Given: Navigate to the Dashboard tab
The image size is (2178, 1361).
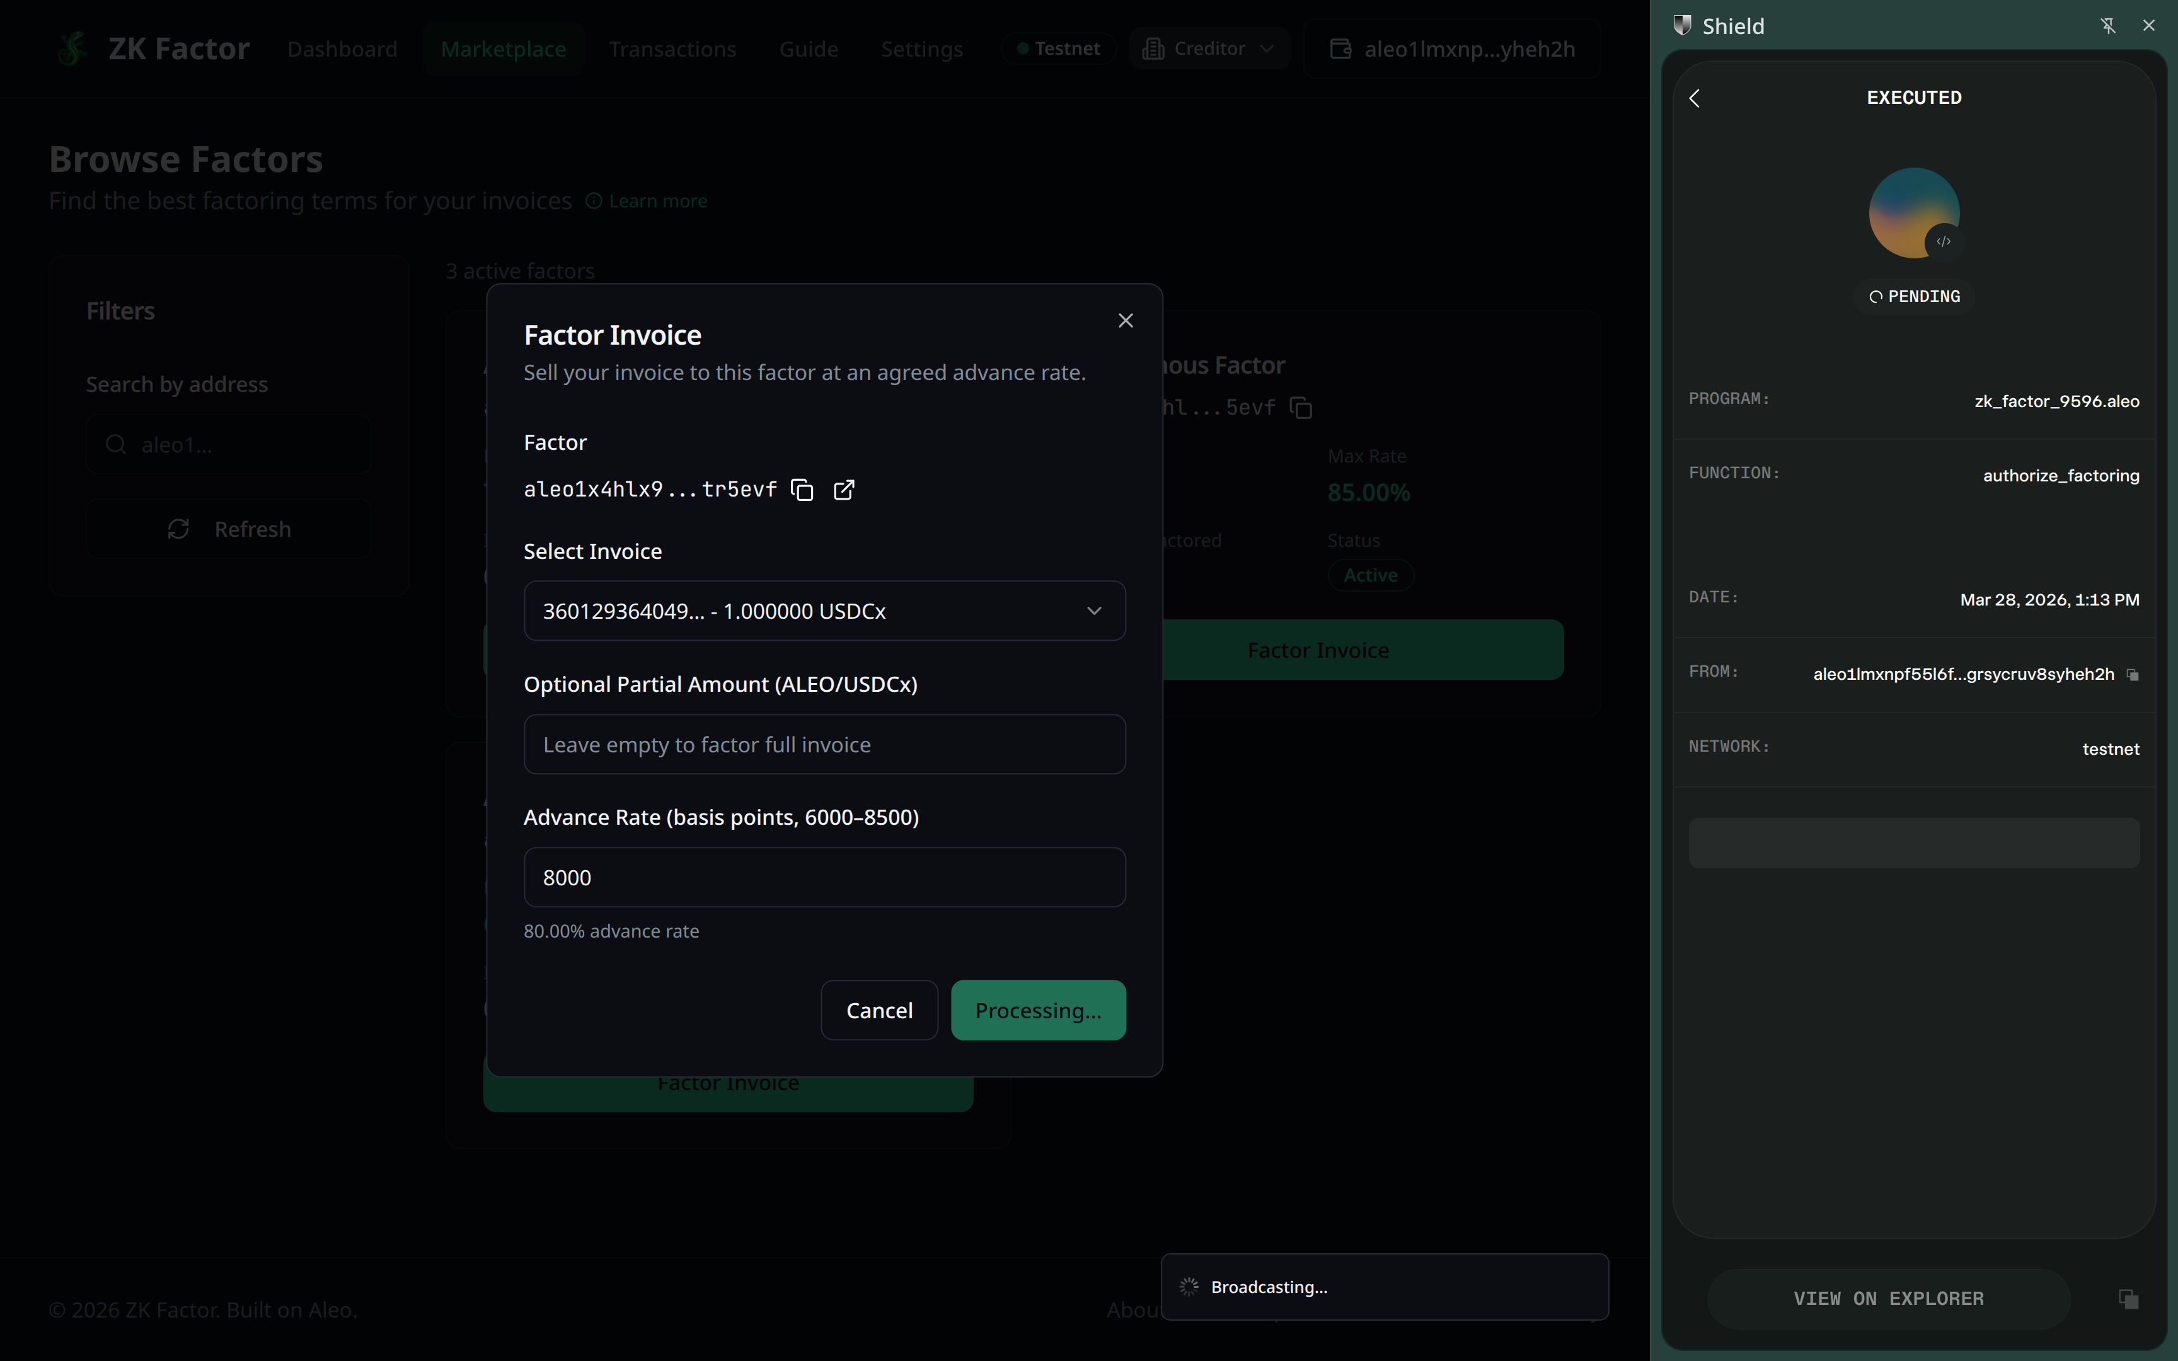Looking at the screenshot, I should coord(342,49).
